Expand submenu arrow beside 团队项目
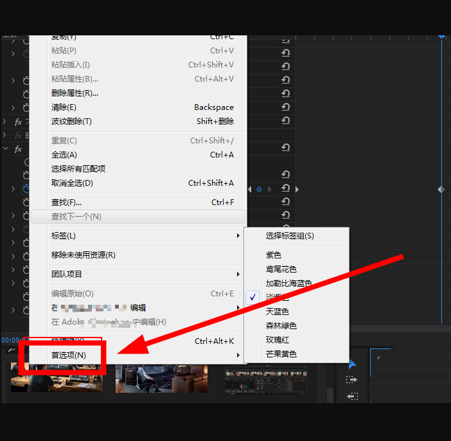 238,274
